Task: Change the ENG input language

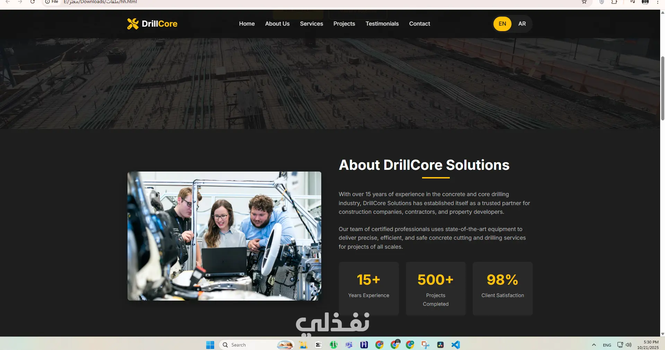Action: point(607,345)
